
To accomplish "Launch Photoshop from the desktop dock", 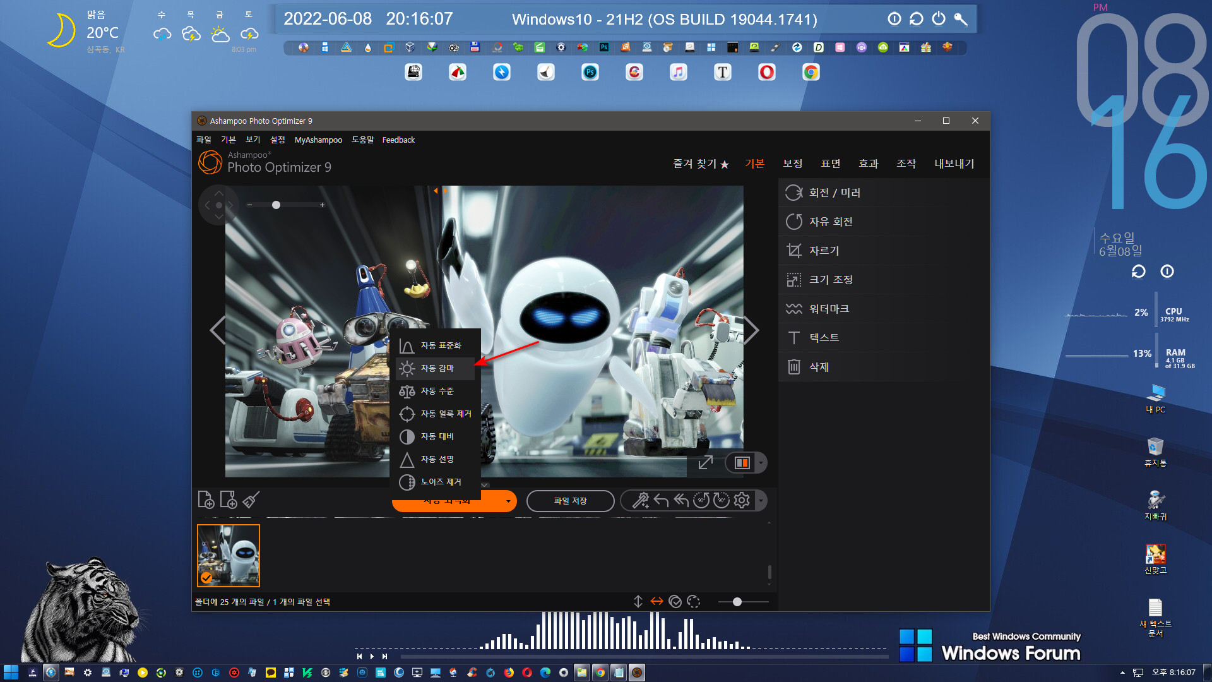I will [x=590, y=72].
